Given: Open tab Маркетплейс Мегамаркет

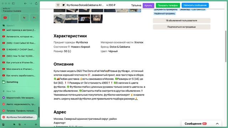Looking at the screenshot, I should pyautogui.click(x=19, y=98).
